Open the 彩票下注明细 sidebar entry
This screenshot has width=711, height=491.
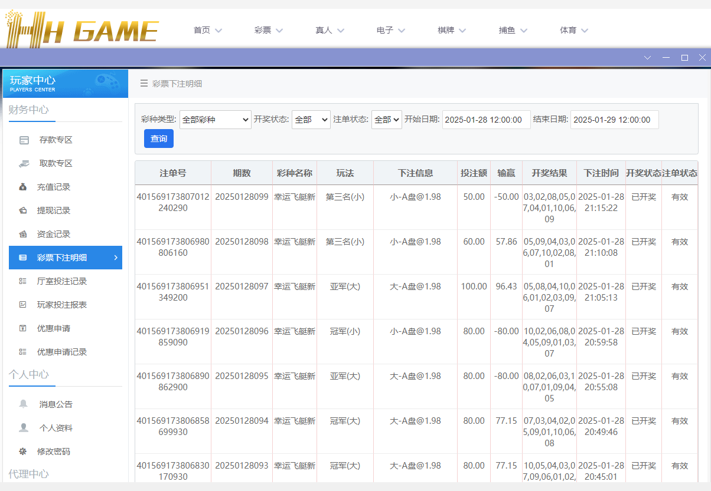[65, 258]
